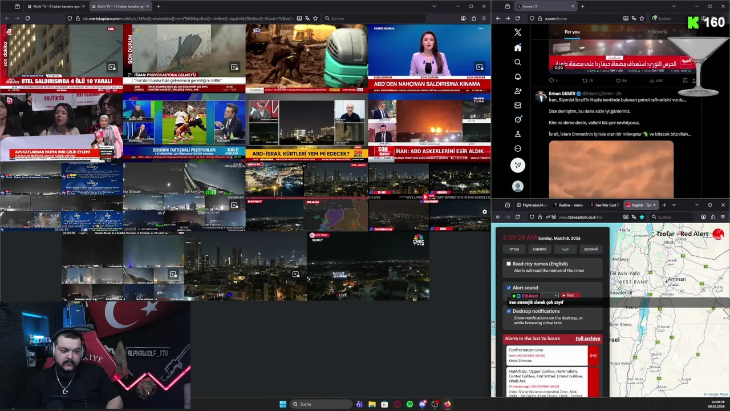Open settings gear on Multi TV grid

pos(485,212)
